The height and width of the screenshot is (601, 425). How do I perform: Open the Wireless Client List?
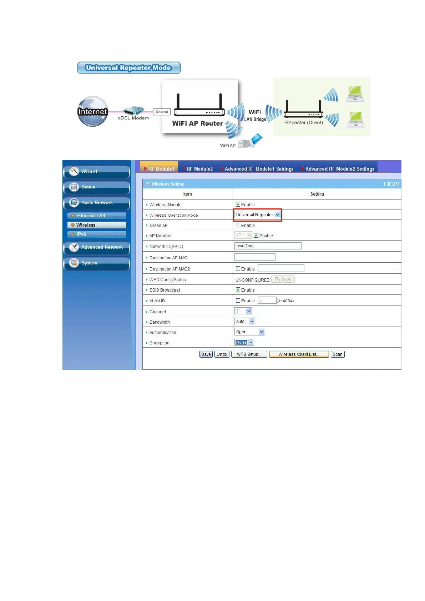[299, 354]
